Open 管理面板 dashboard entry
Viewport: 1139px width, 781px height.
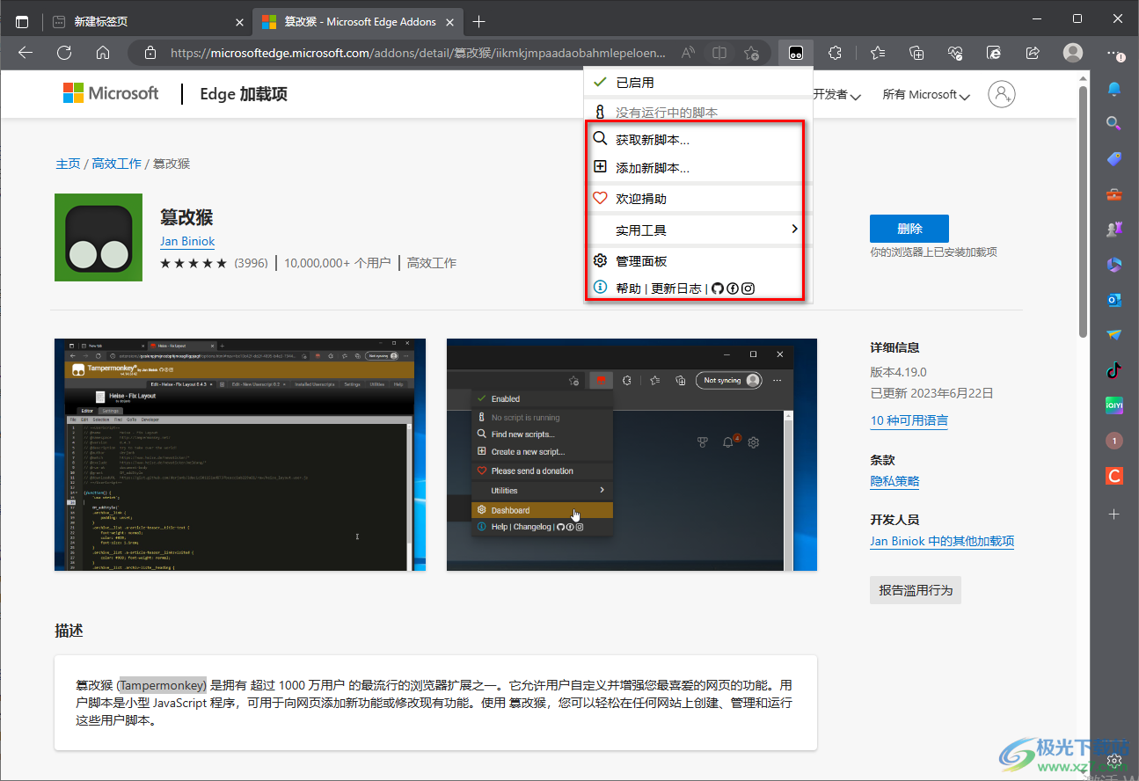tap(698, 261)
